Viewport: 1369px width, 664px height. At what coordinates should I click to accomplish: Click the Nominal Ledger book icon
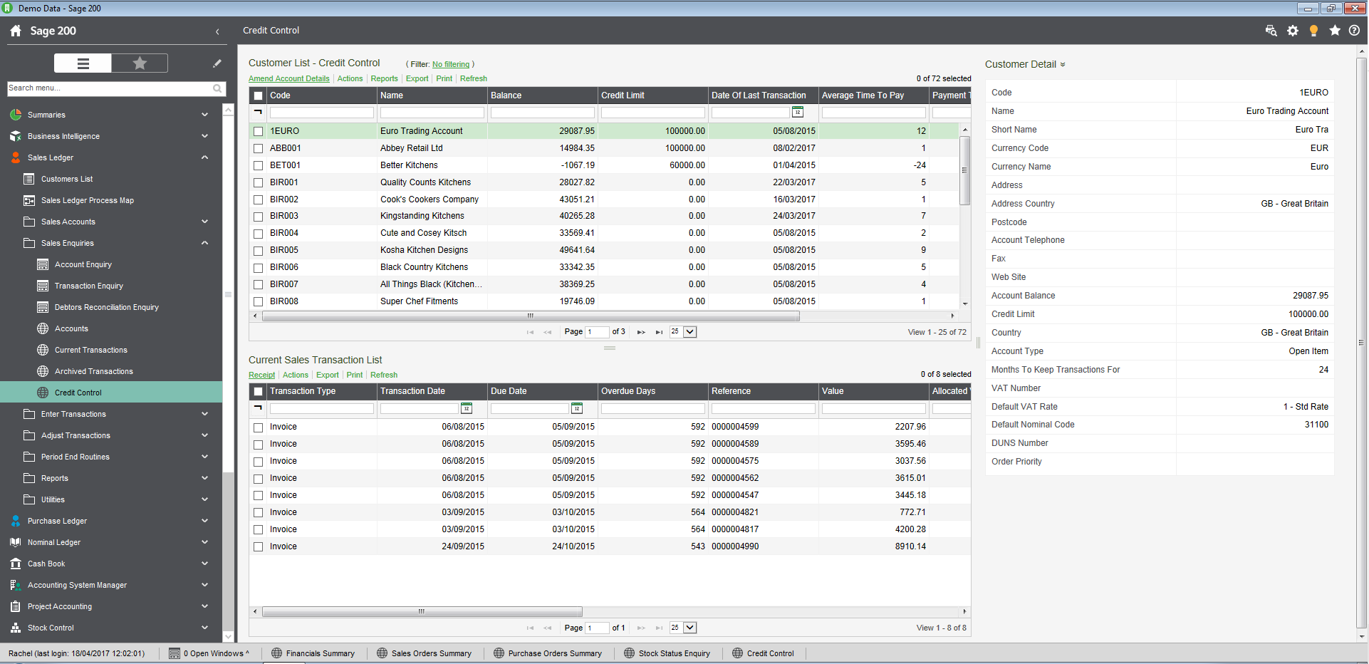[16, 542]
